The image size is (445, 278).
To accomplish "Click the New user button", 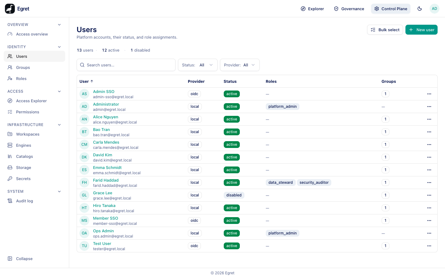I will click(422, 30).
